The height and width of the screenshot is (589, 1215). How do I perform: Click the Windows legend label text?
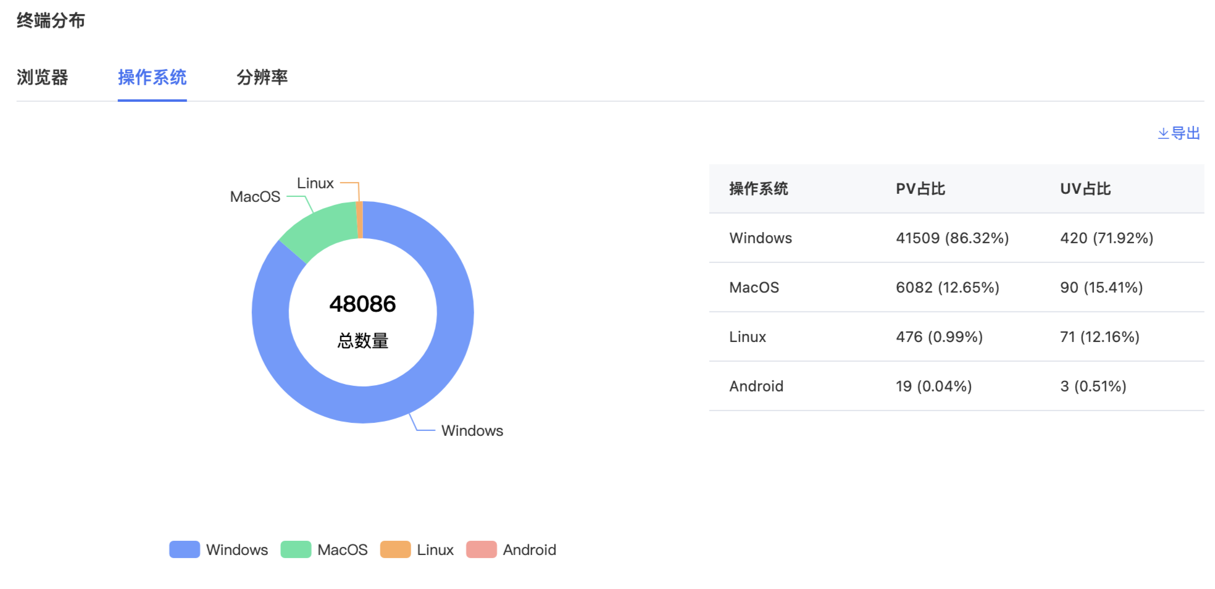pos(237,550)
